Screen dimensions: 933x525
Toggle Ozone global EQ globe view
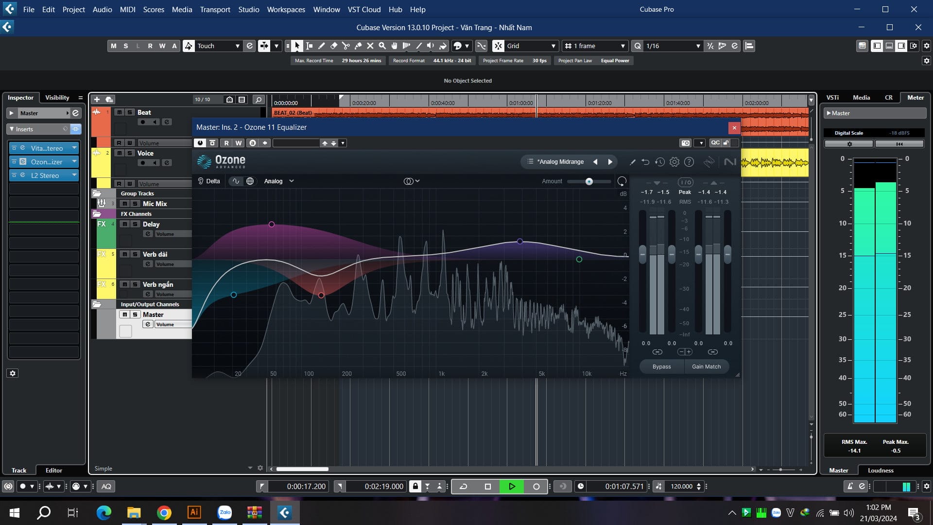pyautogui.click(x=250, y=181)
